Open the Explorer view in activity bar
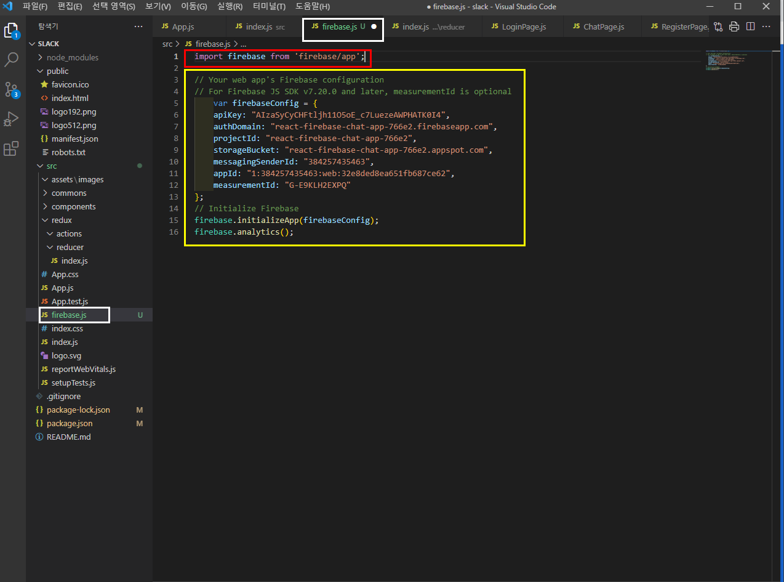The width and height of the screenshot is (784, 582). [x=12, y=31]
